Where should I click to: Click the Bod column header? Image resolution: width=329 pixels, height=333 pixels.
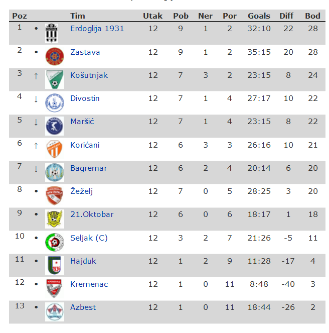pyautogui.click(x=312, y=16)
